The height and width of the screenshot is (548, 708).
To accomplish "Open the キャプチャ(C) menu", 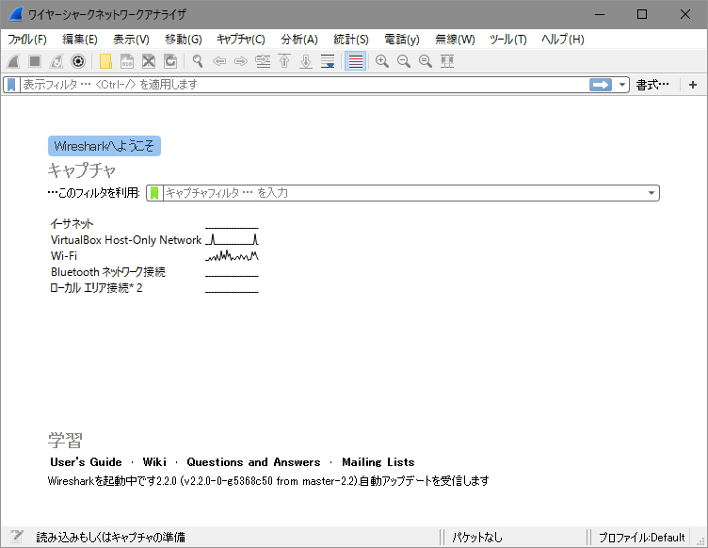I will [x=241, y=40].
